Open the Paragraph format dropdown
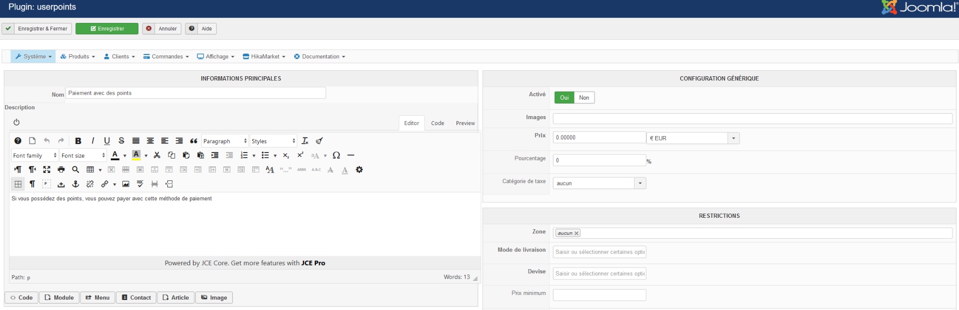 225,141
